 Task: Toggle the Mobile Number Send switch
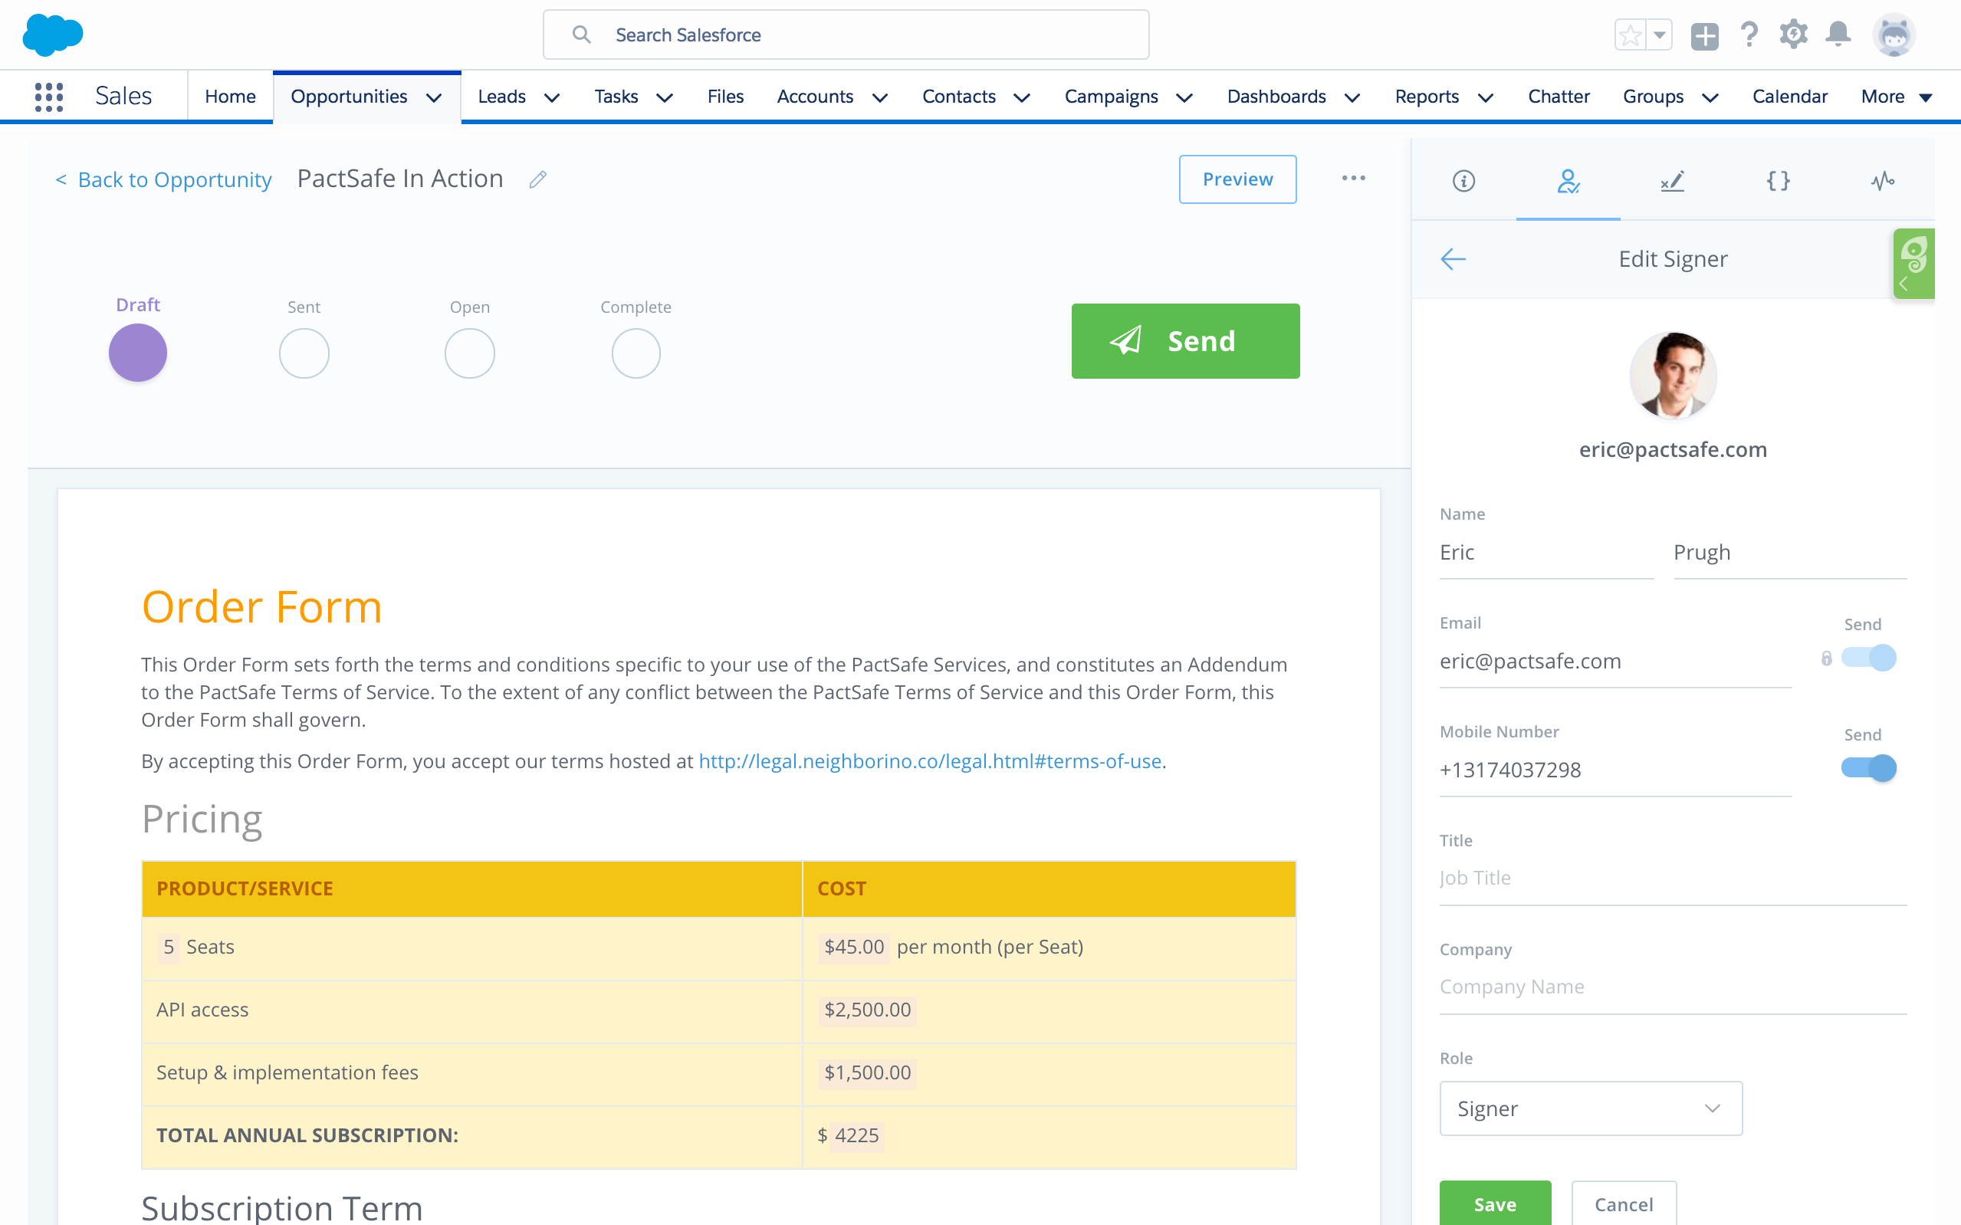click(1867, 767)
